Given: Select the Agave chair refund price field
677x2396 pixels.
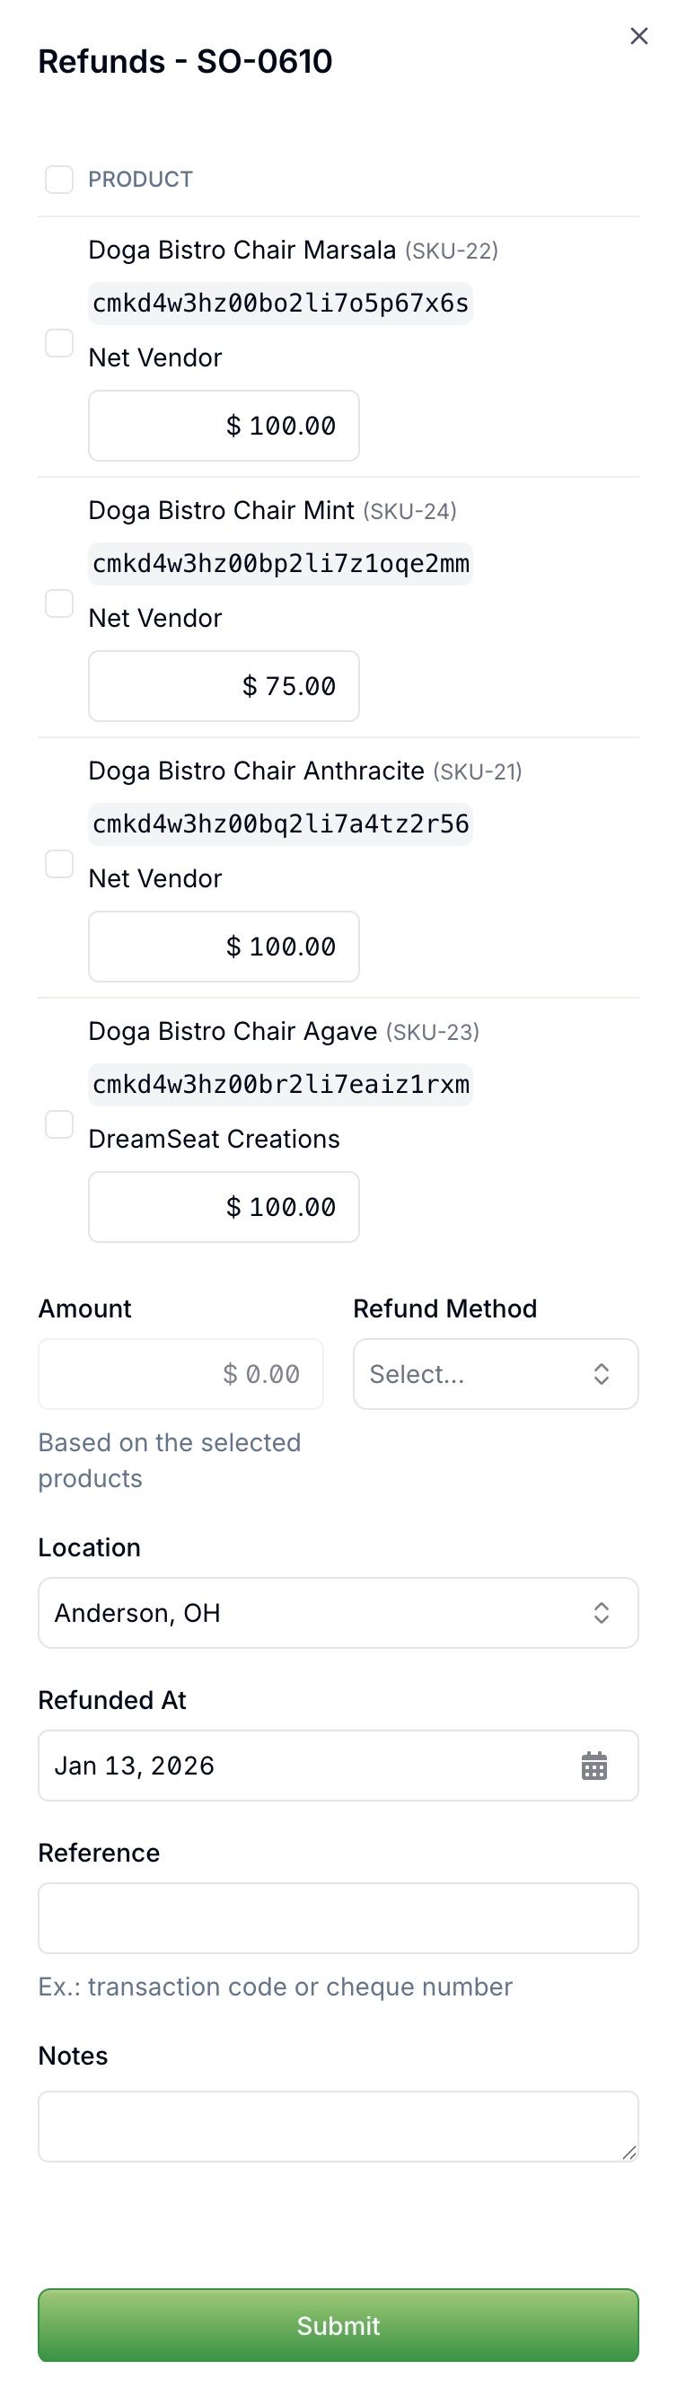Looking at the screenshot, I should tap(224, 1207).
